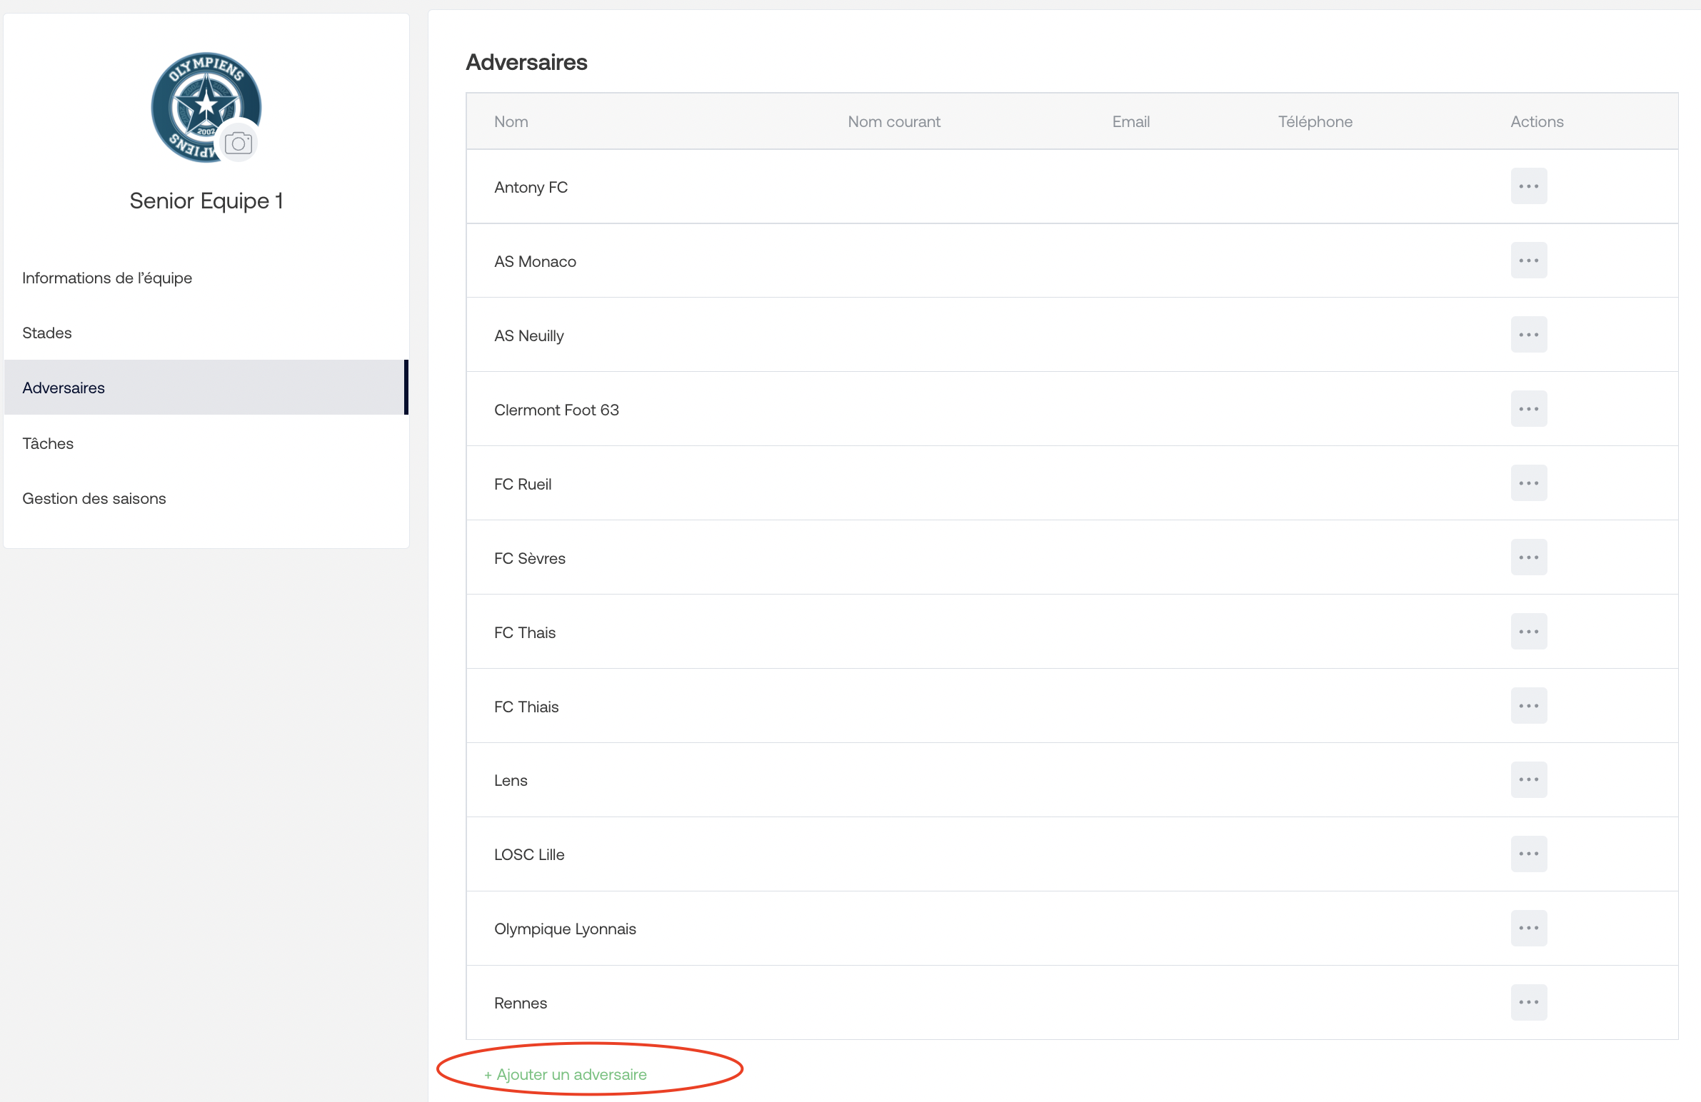Open the Tâches section
This screenshot has height=1102, width=1701.
coord(49,443)
